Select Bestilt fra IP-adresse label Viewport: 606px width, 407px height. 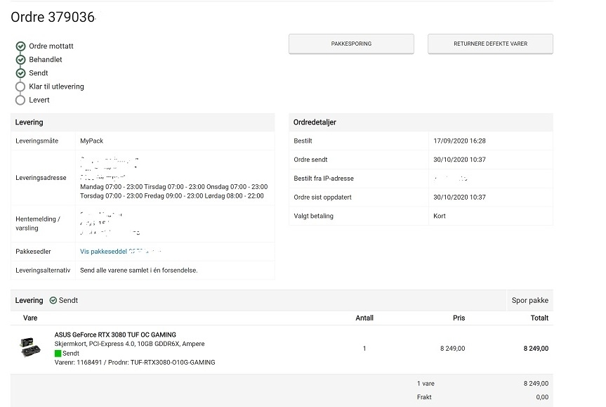tap(324, 179)
